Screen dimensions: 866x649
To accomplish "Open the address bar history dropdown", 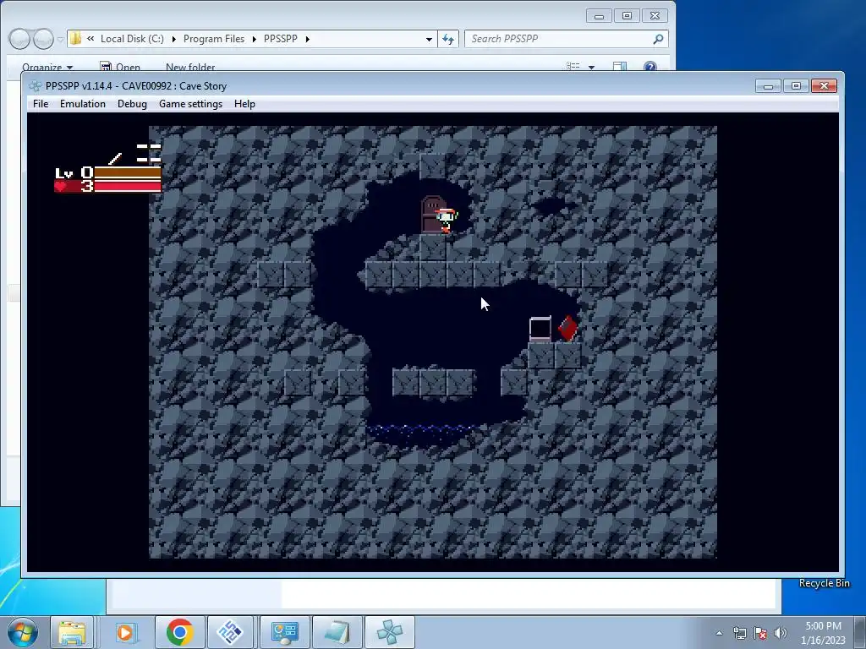I will (x=429, y=39).
